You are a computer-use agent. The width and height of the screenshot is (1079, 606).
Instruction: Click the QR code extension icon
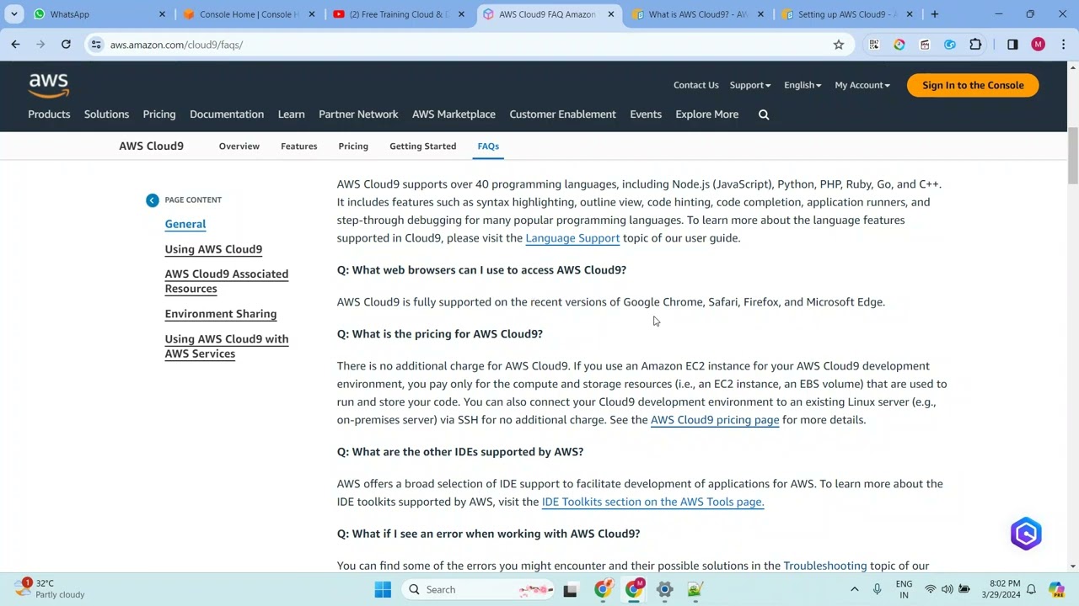(x=874, y=45)
